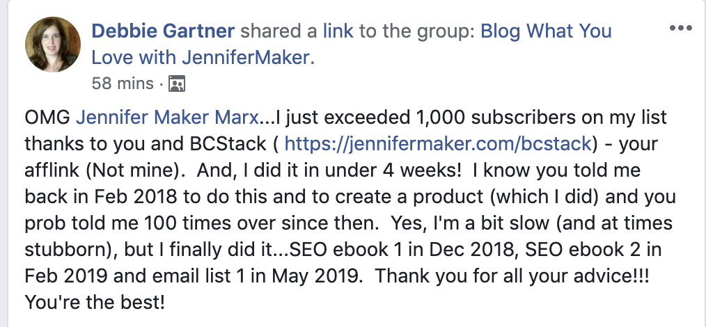
Task: Open Debbie Gartner's profile picture
Action: click(53, 44)
